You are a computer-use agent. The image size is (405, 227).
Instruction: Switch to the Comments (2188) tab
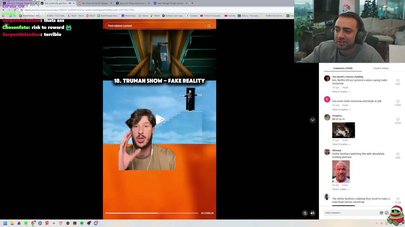coord(343,68)
